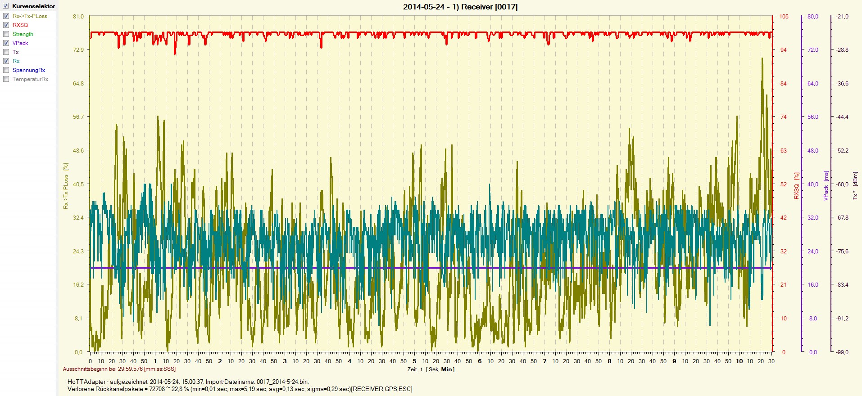Click the 'Verlorene Rückkanalpakete' statistics line
Image resolution: width=862 pixels, height=396 pixels.
[240, 389]
